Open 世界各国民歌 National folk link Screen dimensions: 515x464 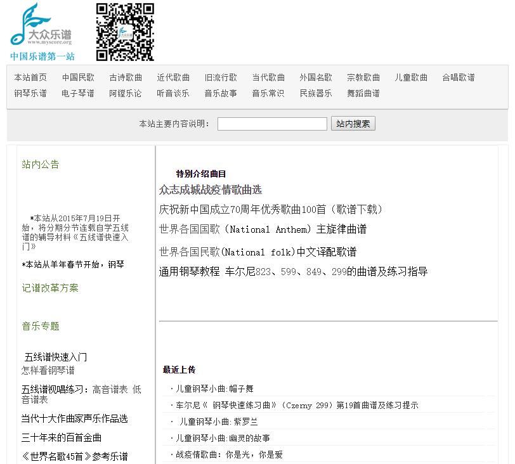(x=258, y=252)
